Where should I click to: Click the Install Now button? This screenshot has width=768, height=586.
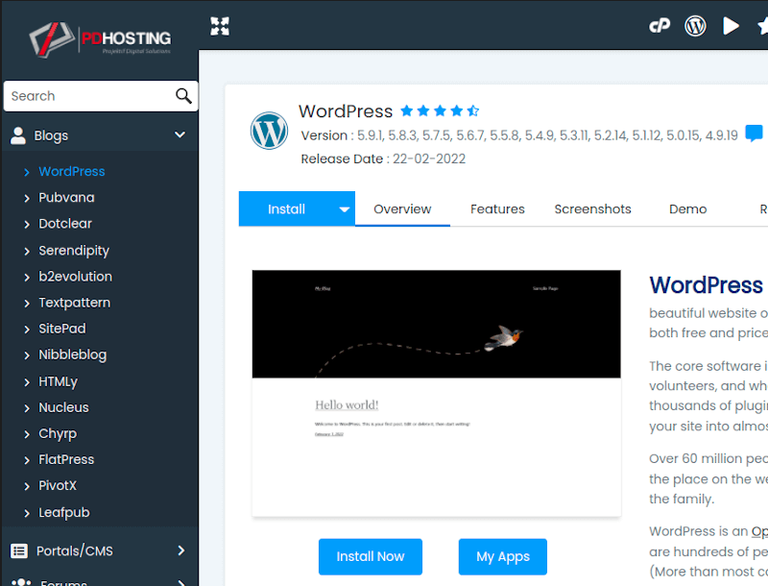click(370, 556)
